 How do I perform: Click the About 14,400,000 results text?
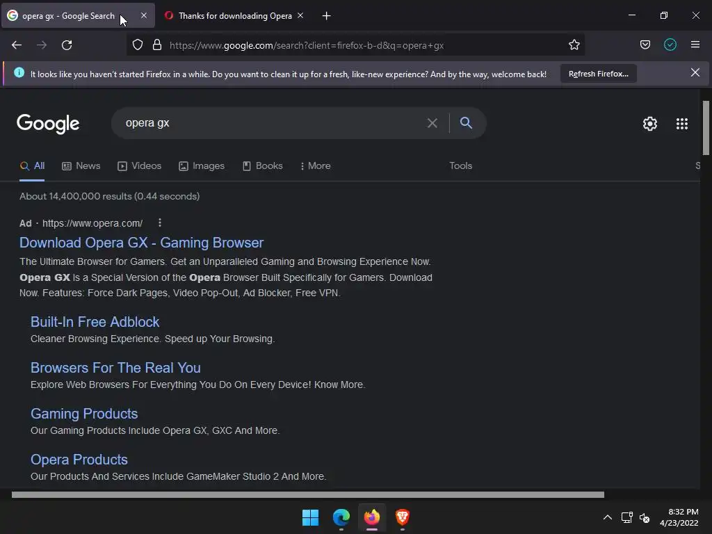[x=109, y=196]
